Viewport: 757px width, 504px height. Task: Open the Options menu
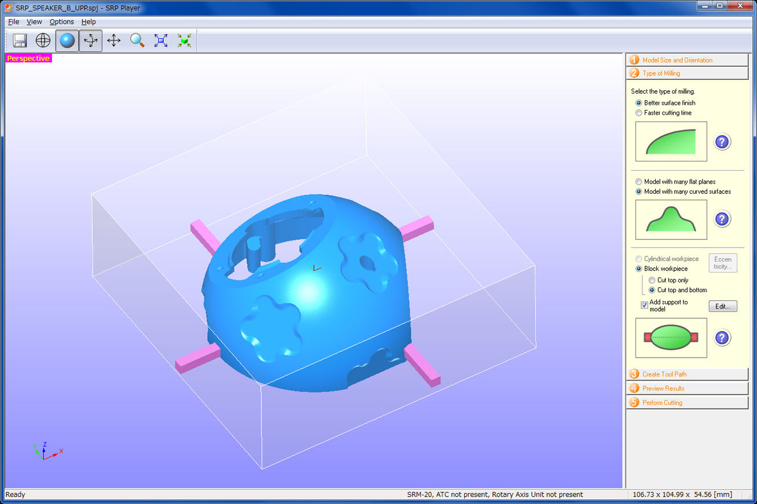coord(61,22)
